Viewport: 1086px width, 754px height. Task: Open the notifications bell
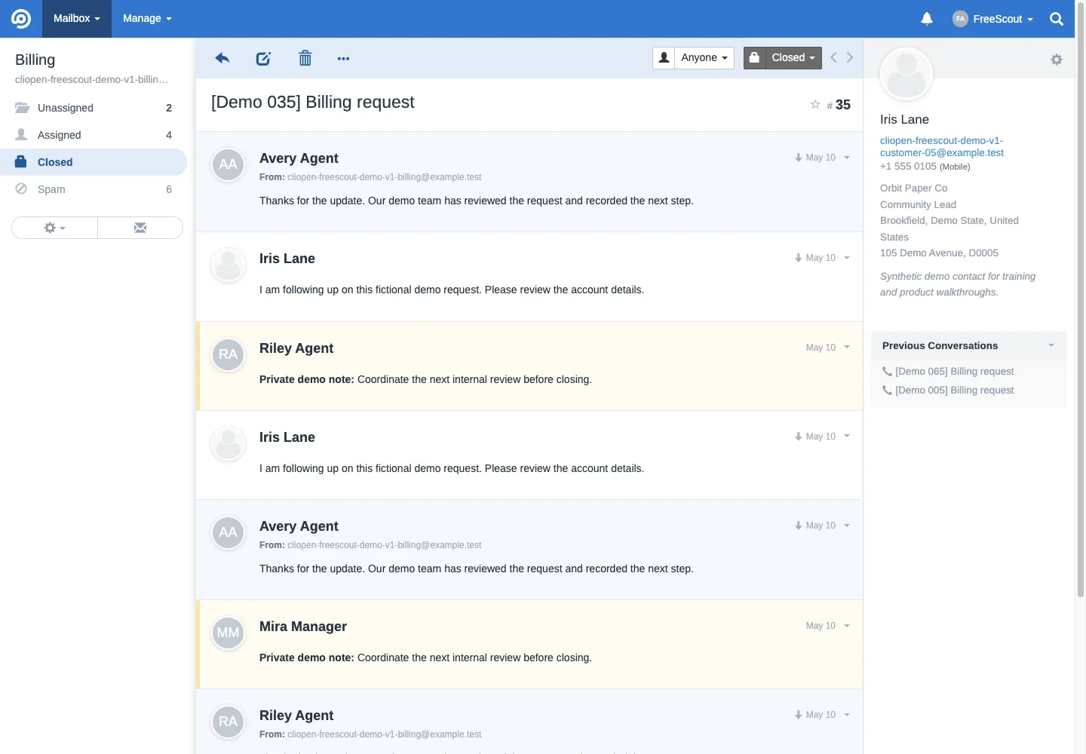[927, 19]
